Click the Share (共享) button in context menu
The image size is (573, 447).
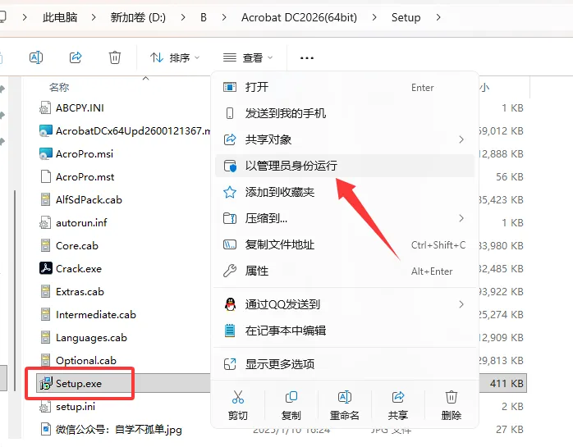click(398, 404)
